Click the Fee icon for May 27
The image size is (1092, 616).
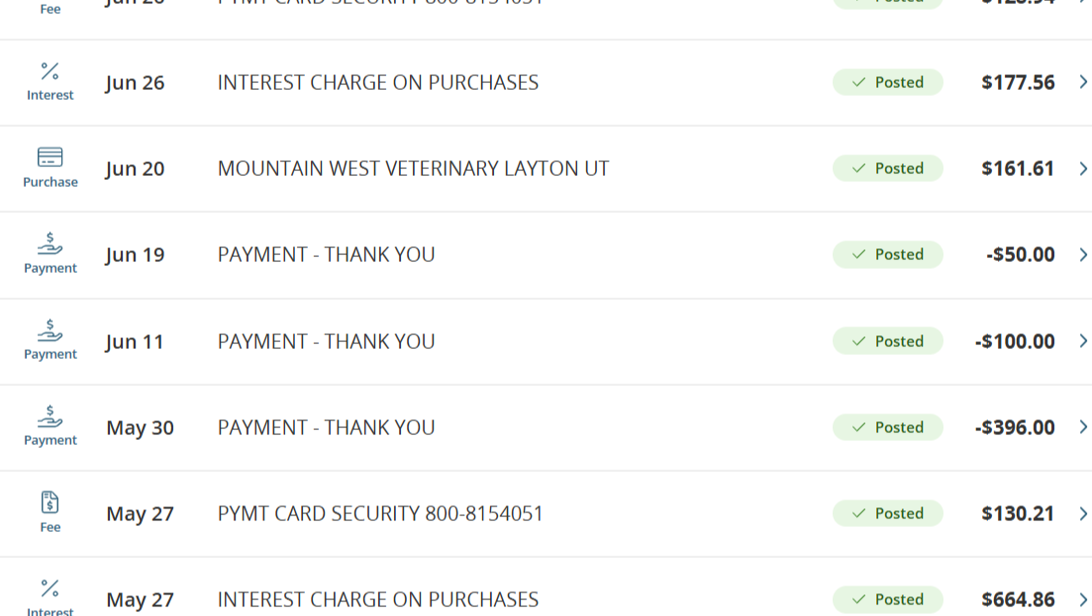pos(50,502)
